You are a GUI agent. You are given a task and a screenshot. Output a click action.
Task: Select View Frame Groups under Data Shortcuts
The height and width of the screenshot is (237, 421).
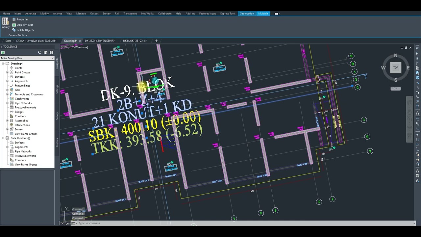pyautogui.click(x=26, y=165)
